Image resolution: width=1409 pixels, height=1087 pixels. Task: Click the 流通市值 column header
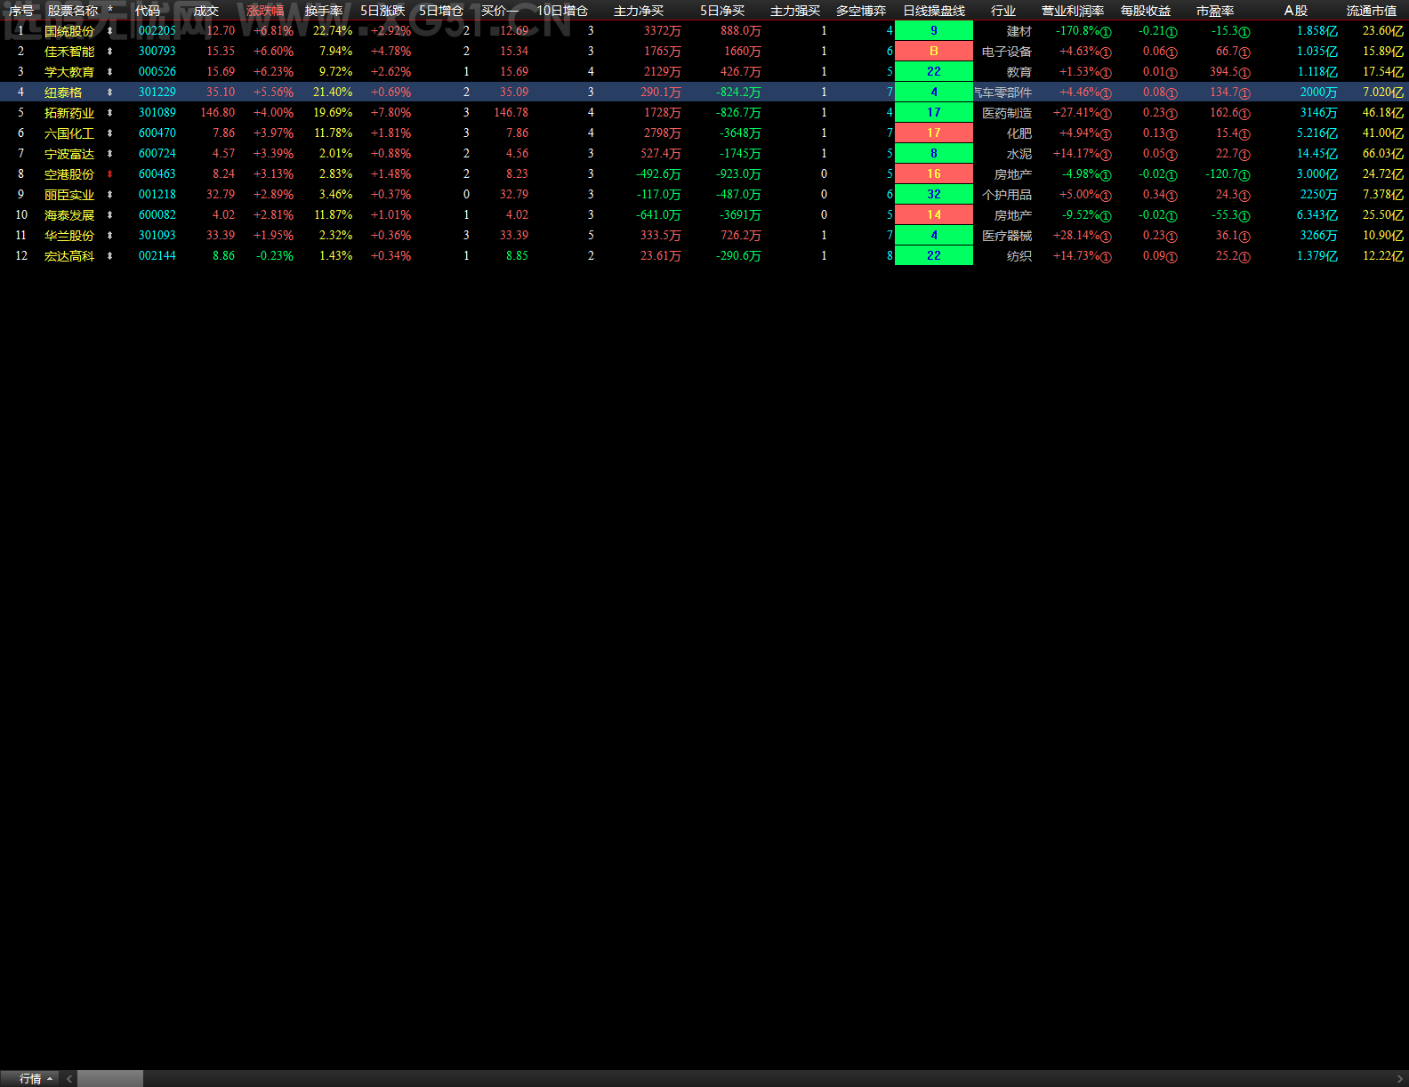click(x=1372, y=11)
